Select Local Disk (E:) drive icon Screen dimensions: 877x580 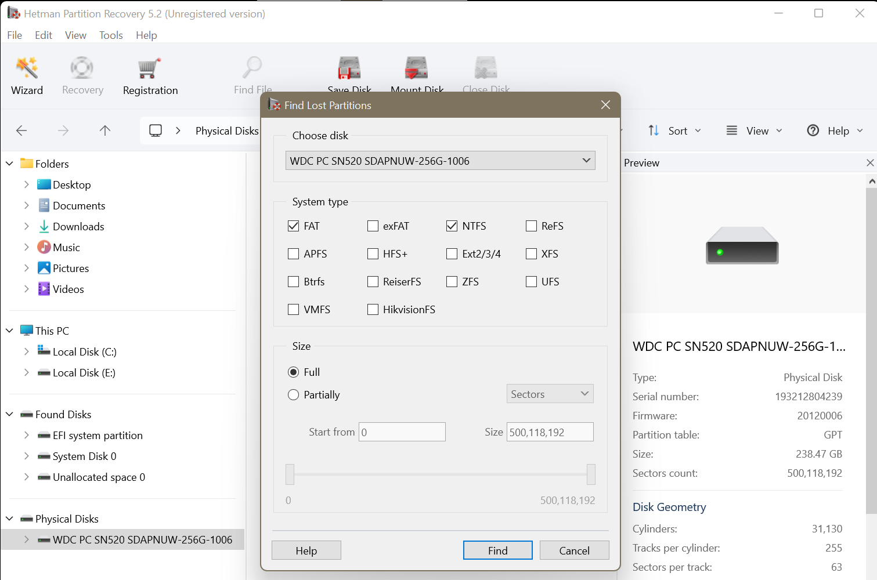44,373
